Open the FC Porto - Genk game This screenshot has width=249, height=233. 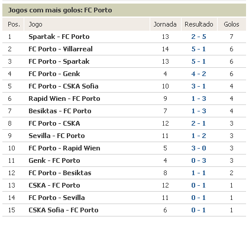coord(54,74)
